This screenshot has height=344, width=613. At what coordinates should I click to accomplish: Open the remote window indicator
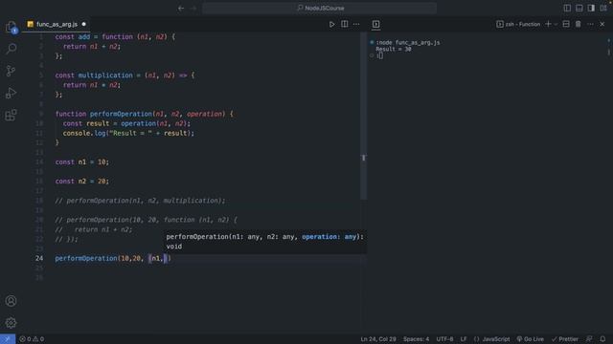coord(8,339)
